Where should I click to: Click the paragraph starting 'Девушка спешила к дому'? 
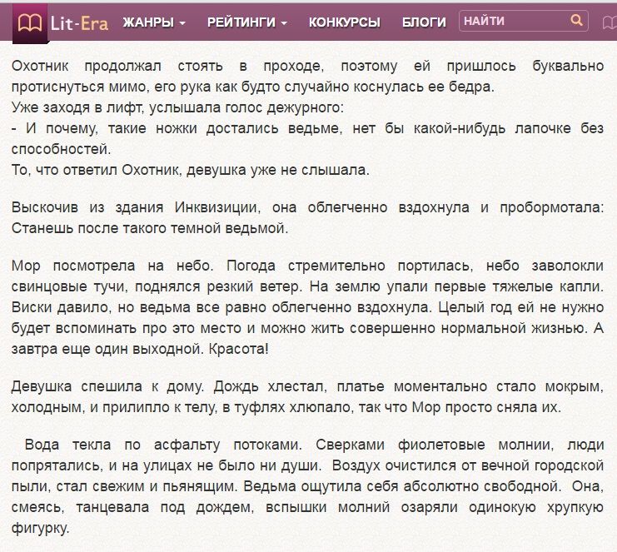click(x=307, y=397)
